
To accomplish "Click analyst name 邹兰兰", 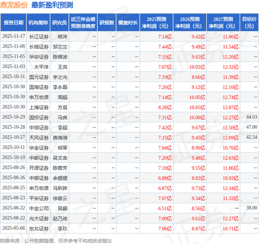I will [x=60, y=47].
